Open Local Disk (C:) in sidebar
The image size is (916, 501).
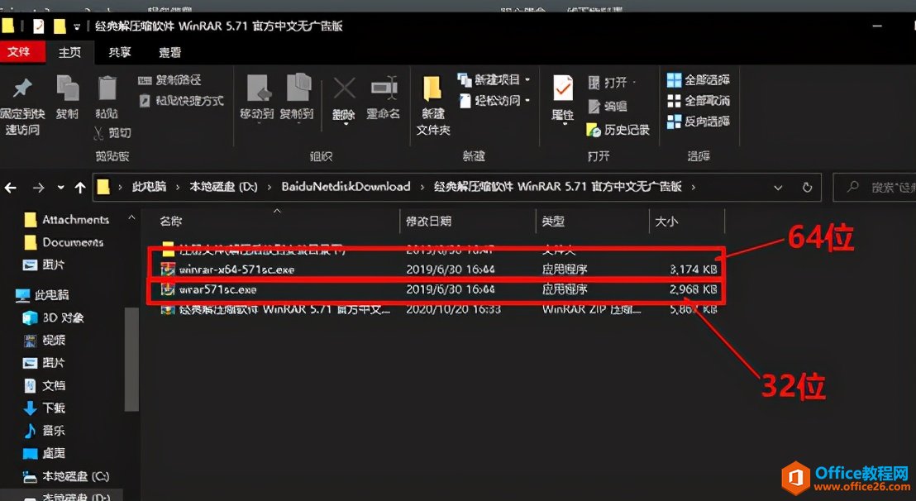pos(66,476)
